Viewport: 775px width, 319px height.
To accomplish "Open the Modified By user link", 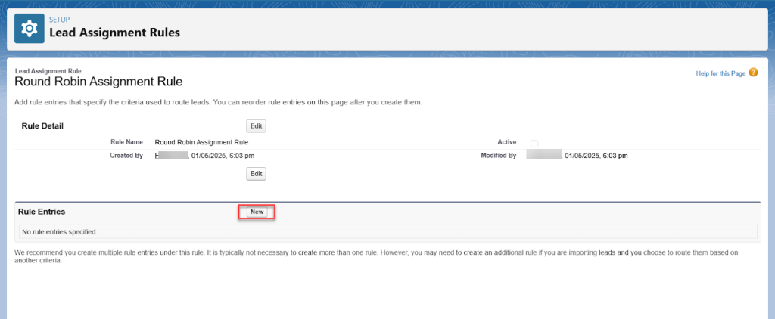I will (543, 156).
